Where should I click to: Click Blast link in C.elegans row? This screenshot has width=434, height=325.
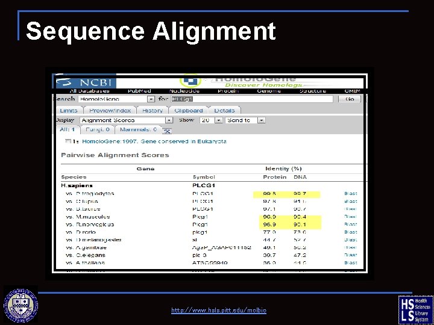click(x=350, y=255)
